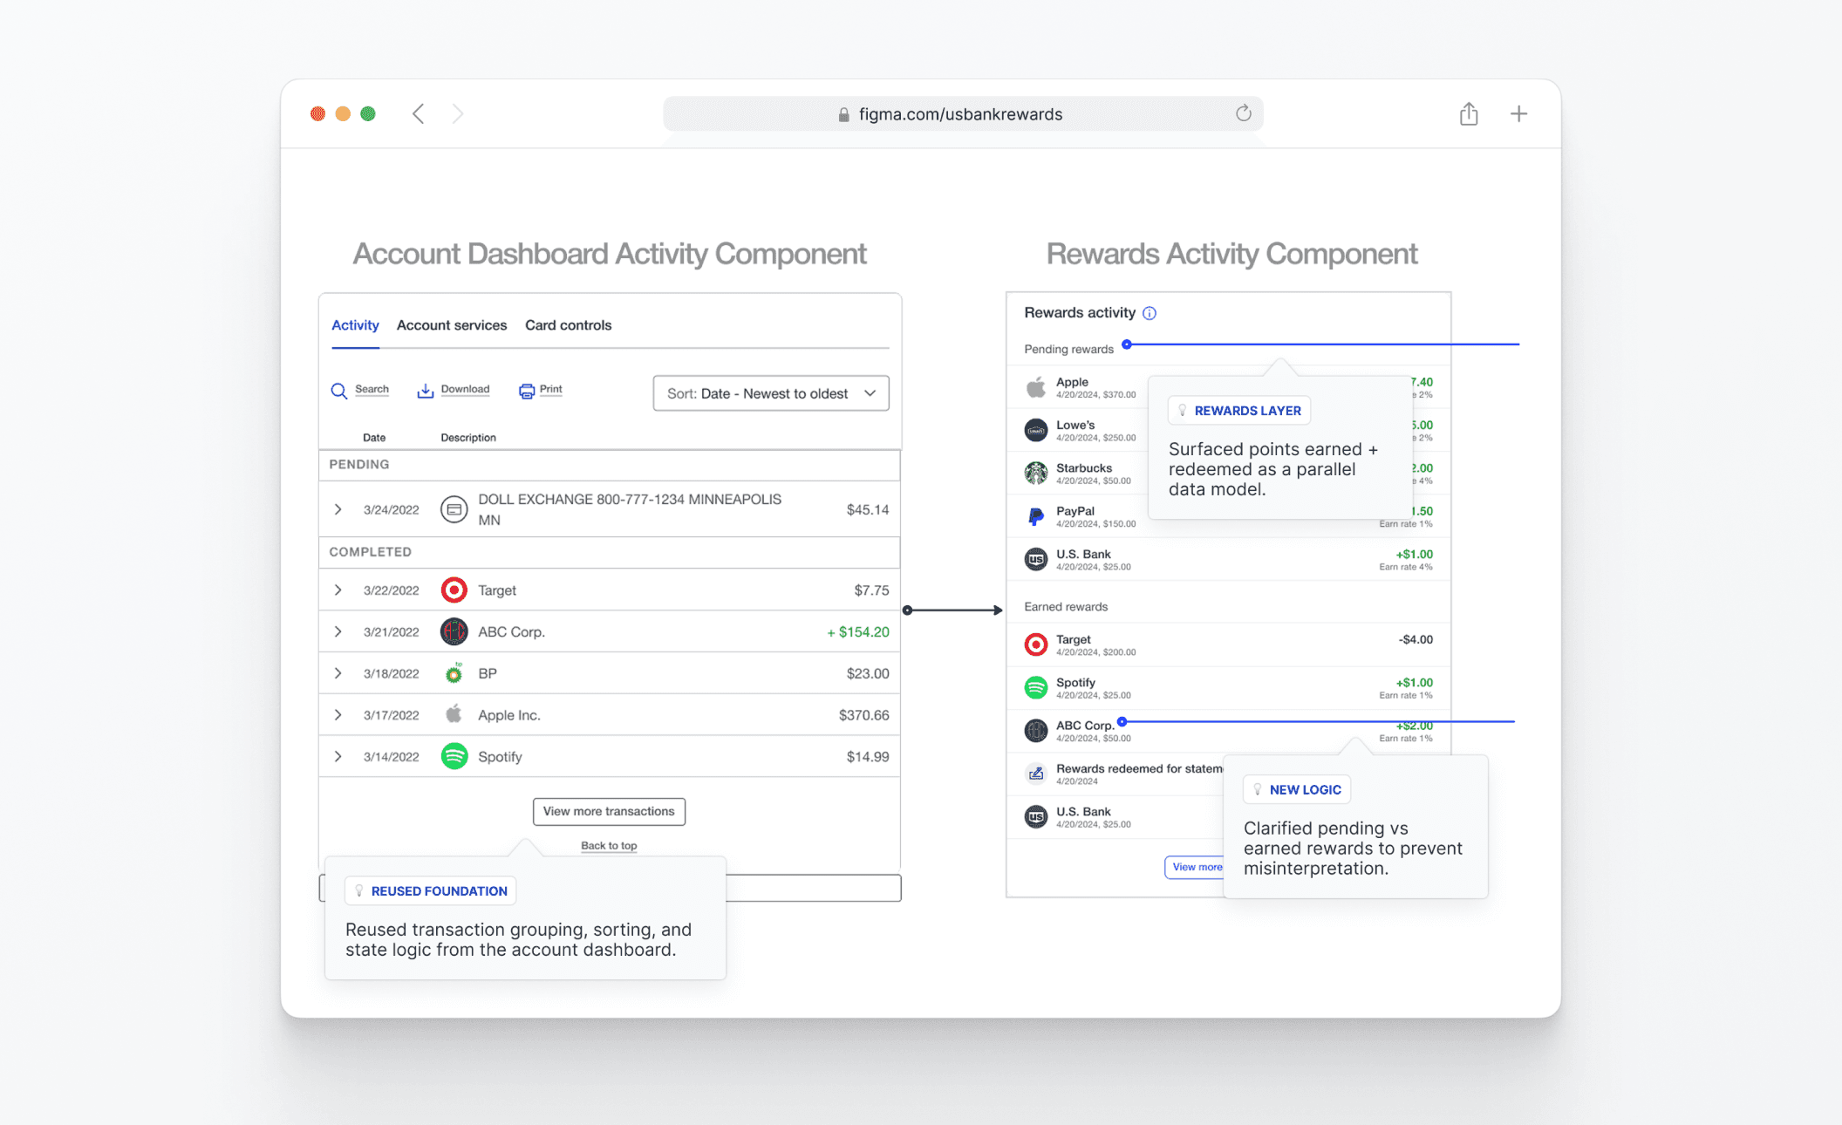
Task: Switch to Card controls tab
Action: 568,325
